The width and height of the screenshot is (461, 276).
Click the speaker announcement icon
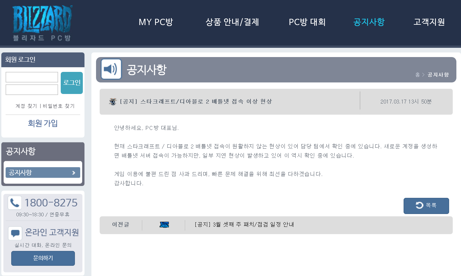point(111,69)
